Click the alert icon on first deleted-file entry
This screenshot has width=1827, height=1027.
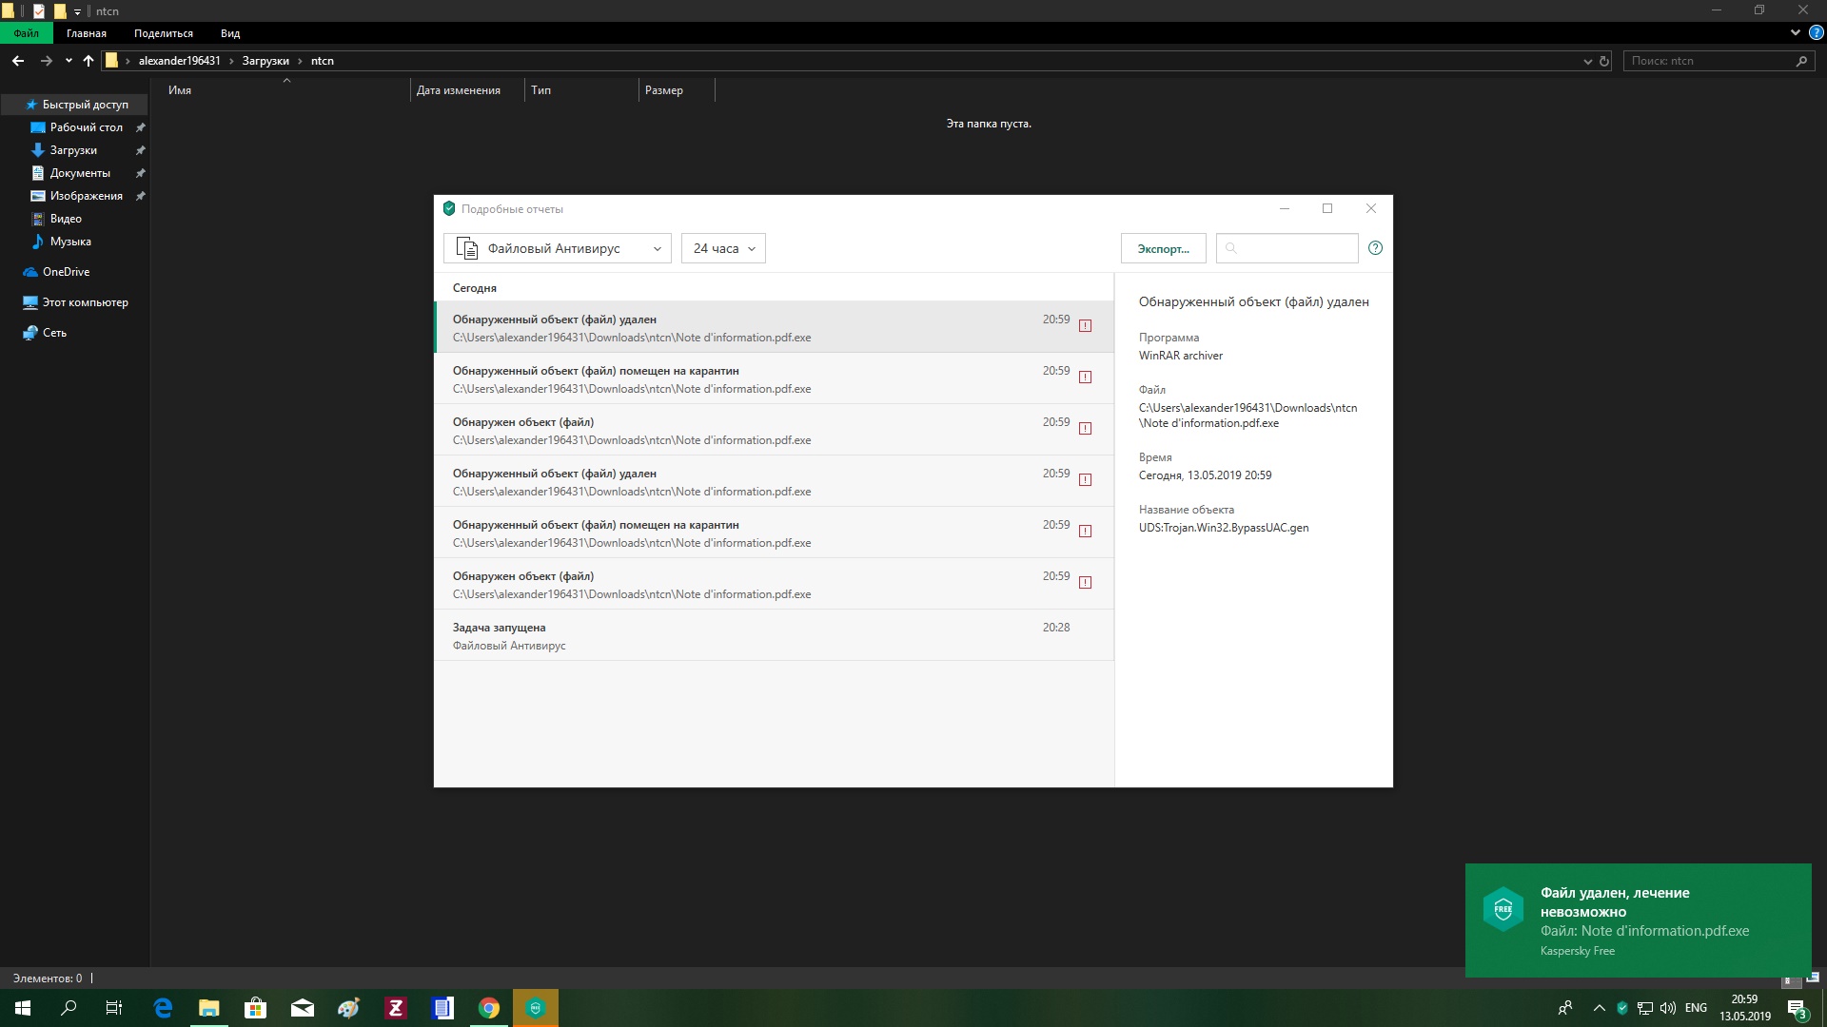coord(1085,326)
